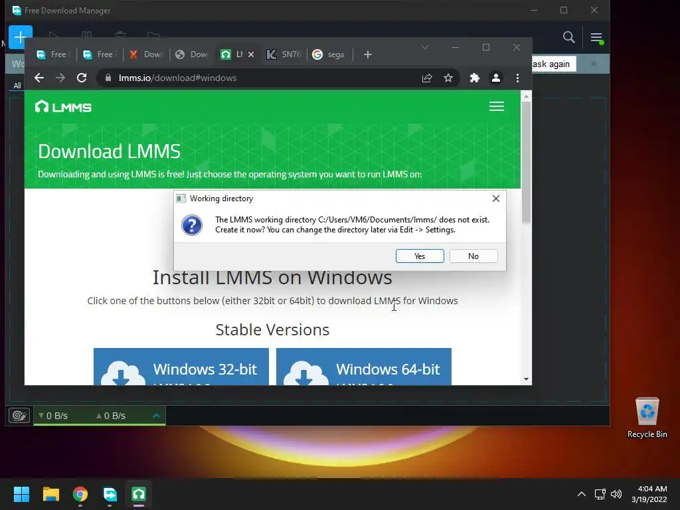Click Chrome icon in taskbar

(x=80, y=494)
